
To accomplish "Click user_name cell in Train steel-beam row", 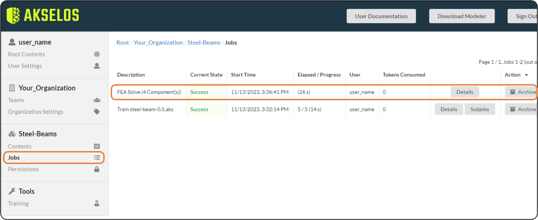I will click(362, 109).
